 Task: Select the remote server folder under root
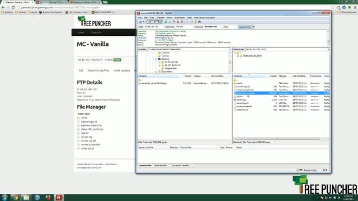point(252,56)
